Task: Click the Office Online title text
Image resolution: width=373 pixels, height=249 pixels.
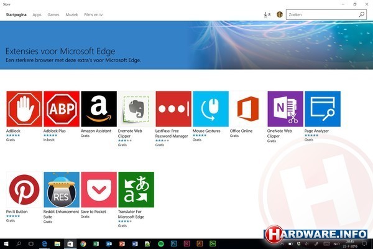Action: [x=241, y=131]
